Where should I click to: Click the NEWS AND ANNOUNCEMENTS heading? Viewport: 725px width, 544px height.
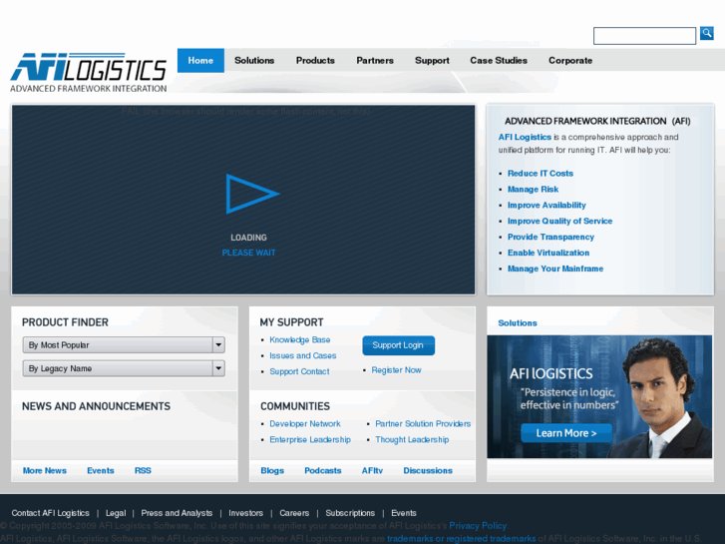tap(96, 406)
